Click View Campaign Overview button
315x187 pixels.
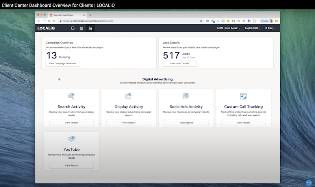[63, 64]
